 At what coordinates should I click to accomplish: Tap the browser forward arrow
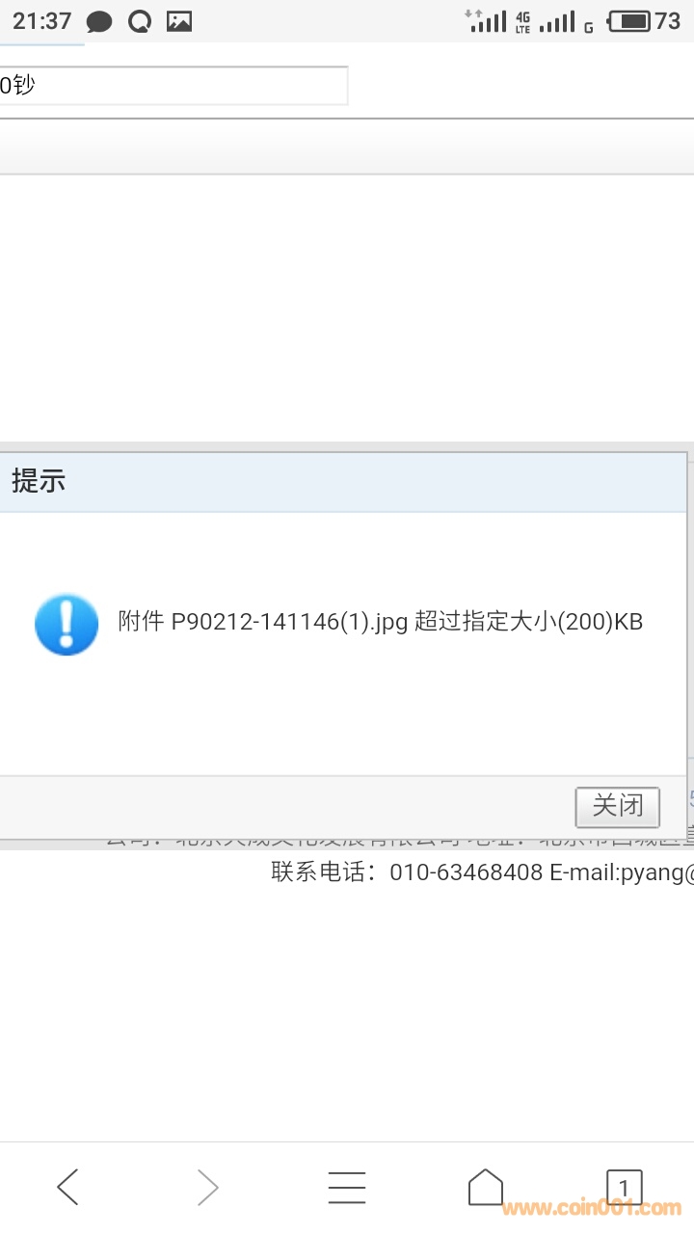pos(207,1187)
